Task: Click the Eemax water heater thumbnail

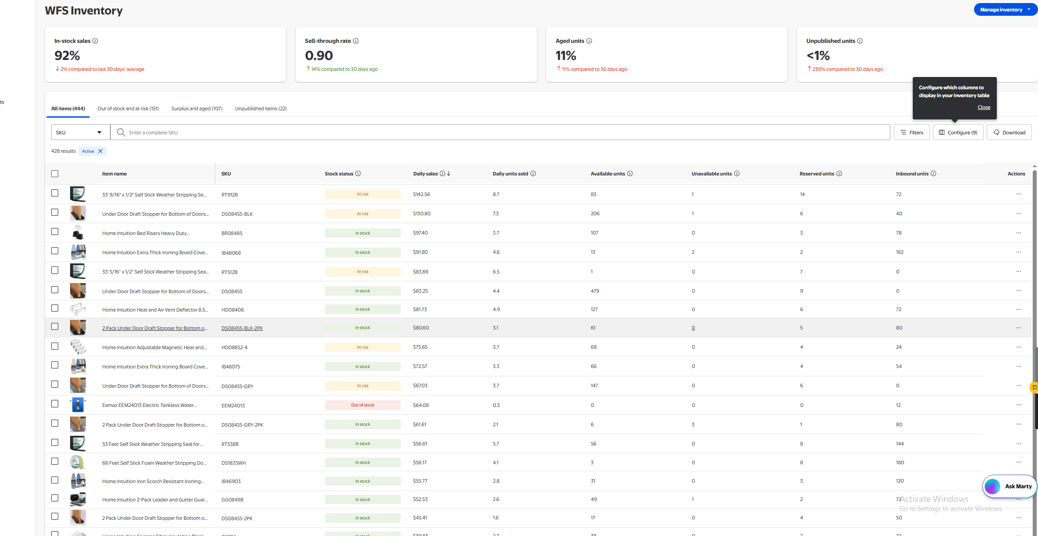Action: pyautogui.click(x=78, y=405)
